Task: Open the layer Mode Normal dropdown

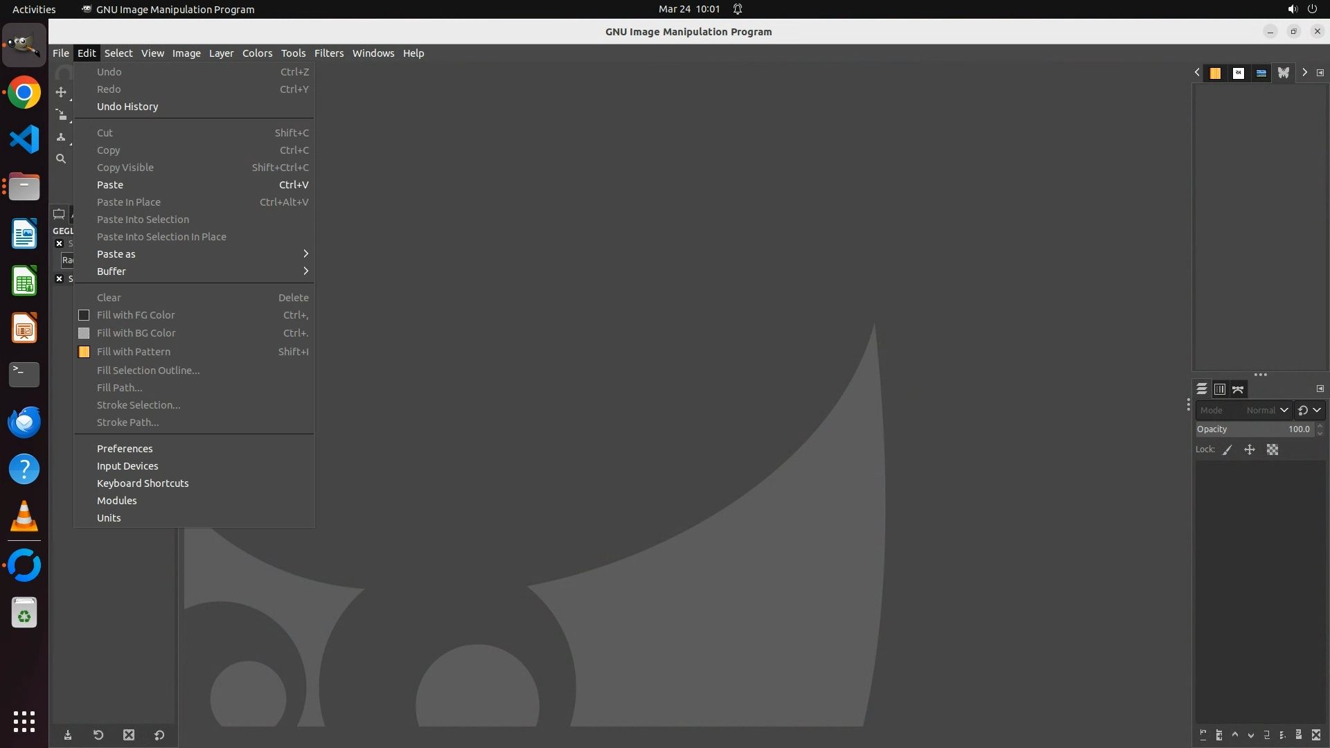Action: point(1243,410)
